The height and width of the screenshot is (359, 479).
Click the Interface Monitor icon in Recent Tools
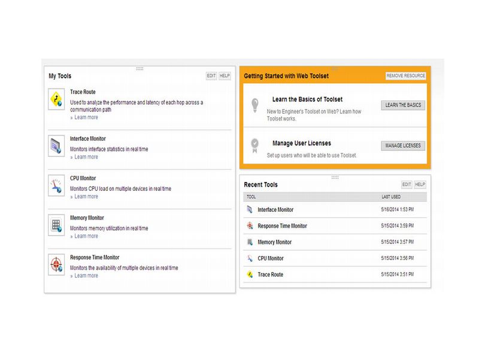point(250,209)
